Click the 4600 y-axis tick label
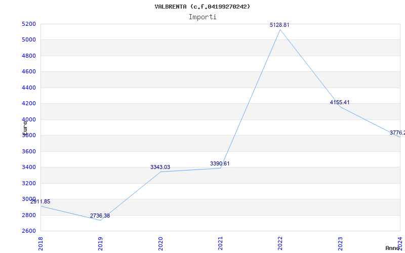Viewport: 405px width, 253px height. point(29,71)
